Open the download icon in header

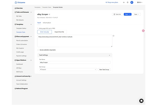pyautogui.click(x=124, y=2)
